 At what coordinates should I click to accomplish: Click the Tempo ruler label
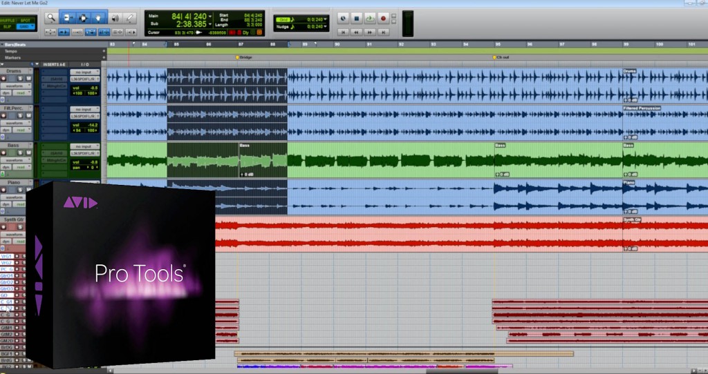click(10, 51)
